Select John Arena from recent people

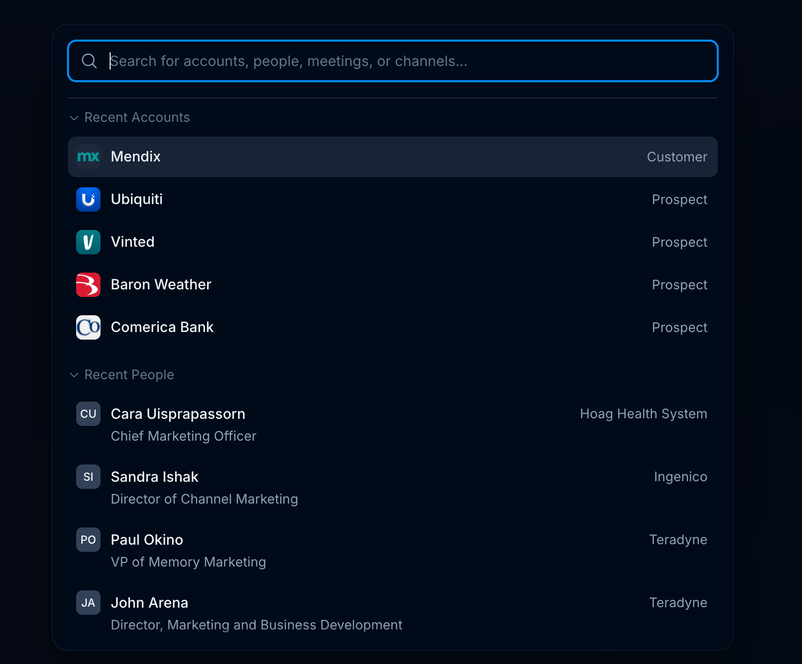tap(393, 614)
